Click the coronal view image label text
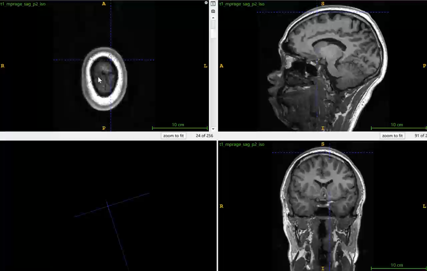This screenshot has height=271, width=427. 242,144
